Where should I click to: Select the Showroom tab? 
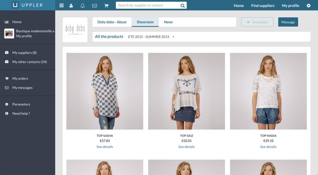click(145, 22)
